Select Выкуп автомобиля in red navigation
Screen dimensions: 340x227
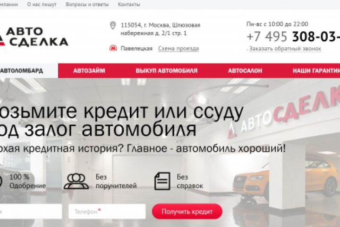coord(167,70)
